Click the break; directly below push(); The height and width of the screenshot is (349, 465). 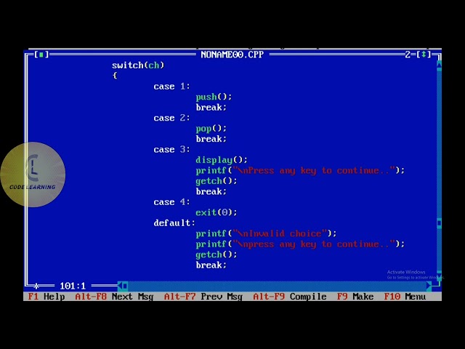pyautogui.click(x=211, y=107)
